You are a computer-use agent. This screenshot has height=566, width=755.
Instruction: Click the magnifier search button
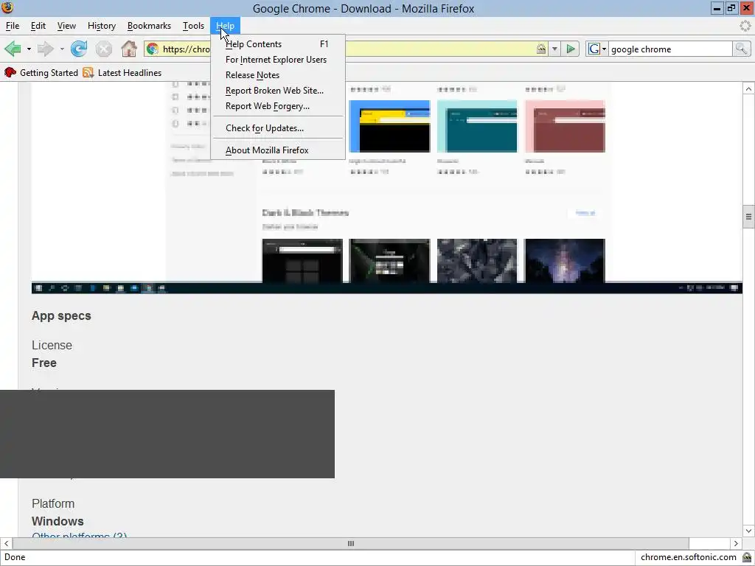coord(741,49)
